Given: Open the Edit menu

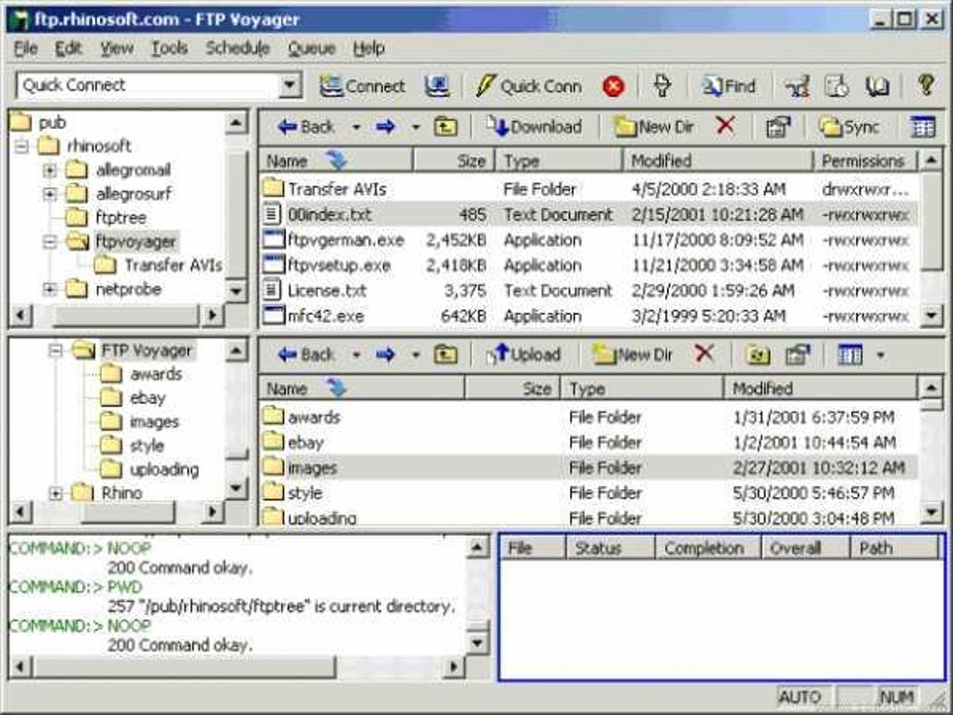Looking at the screenshot, I should click(x=68, y=48).
